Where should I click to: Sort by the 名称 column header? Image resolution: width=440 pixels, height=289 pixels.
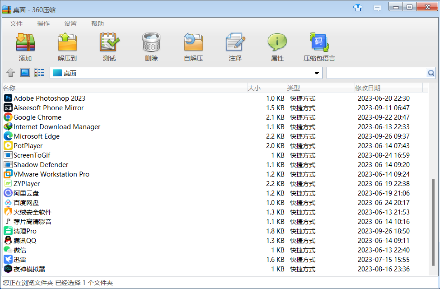point(125,88)
